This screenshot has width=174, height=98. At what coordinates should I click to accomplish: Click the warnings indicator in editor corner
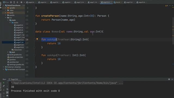click(x=167, y=5)
